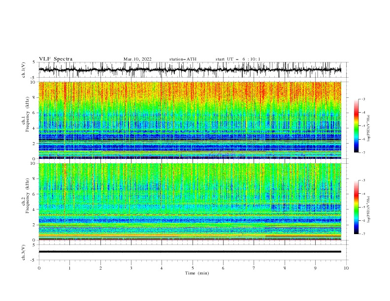The height and width of the screenshot is (301, 390).
Task: Click the time axis tick label '0'
Action: (x=39, y=268)
